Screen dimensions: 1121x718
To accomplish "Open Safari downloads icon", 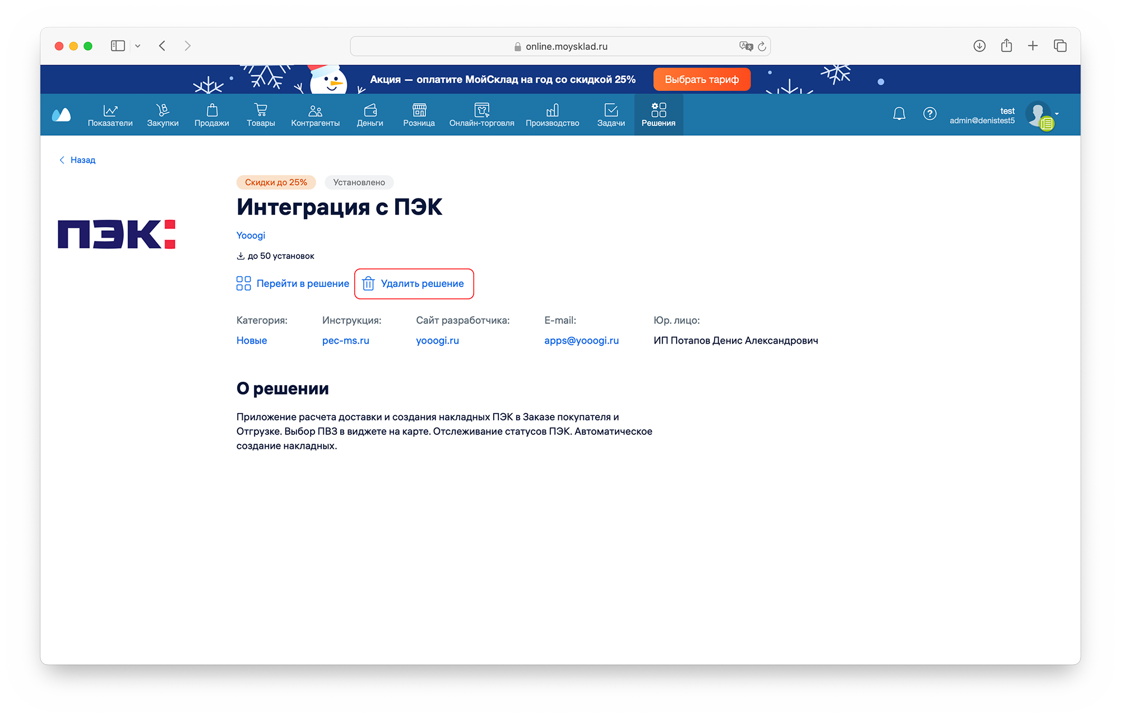I will coord(979,46).
